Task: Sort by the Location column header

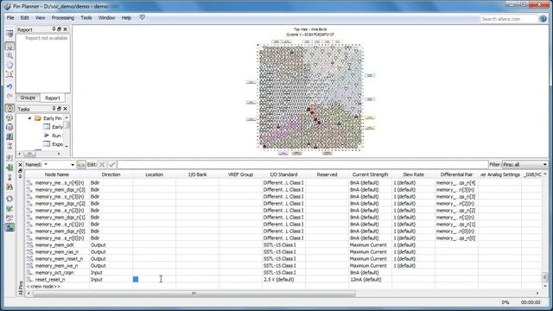Action: click(x=154, y=175)
